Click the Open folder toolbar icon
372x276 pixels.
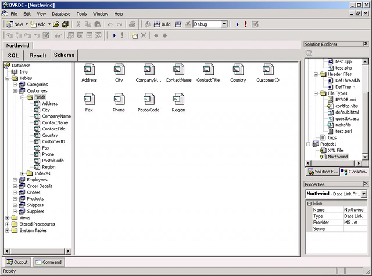point(56,24)
